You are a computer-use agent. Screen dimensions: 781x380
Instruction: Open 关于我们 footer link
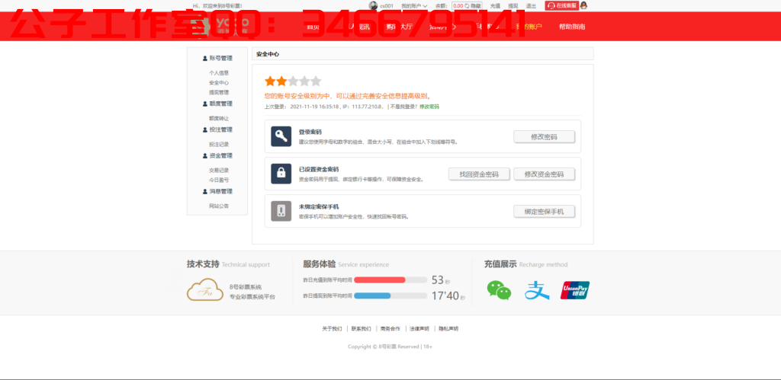pos(332,329)
